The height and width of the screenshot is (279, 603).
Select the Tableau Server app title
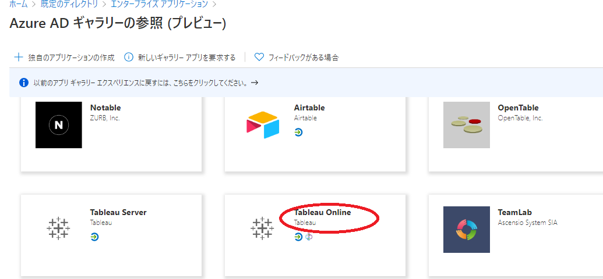(118, 212)
